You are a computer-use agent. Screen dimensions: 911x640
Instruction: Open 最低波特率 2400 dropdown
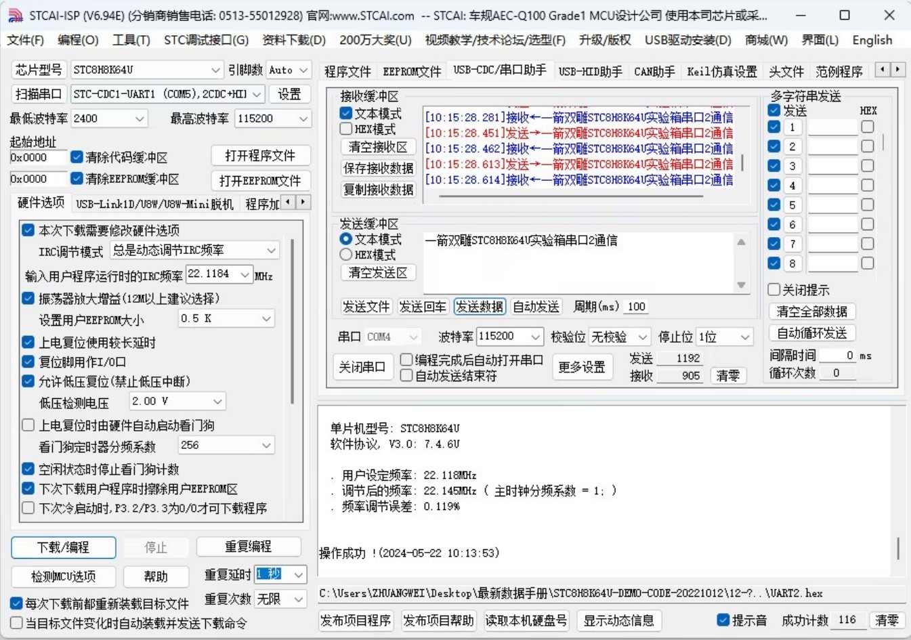click(x=109, y=119)
